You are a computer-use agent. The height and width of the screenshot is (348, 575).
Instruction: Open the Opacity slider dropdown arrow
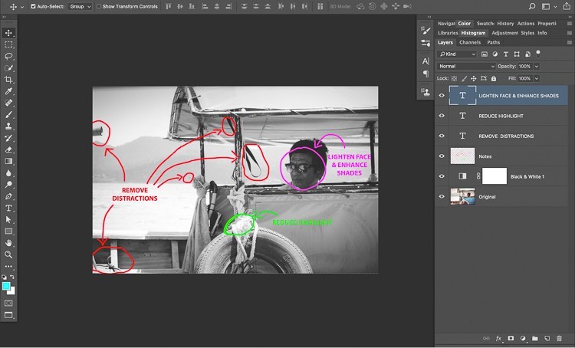[537, 67]
